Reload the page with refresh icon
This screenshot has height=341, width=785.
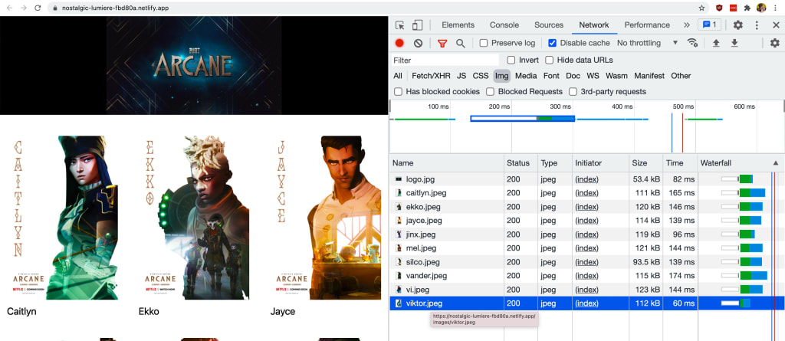click(38, 8)
